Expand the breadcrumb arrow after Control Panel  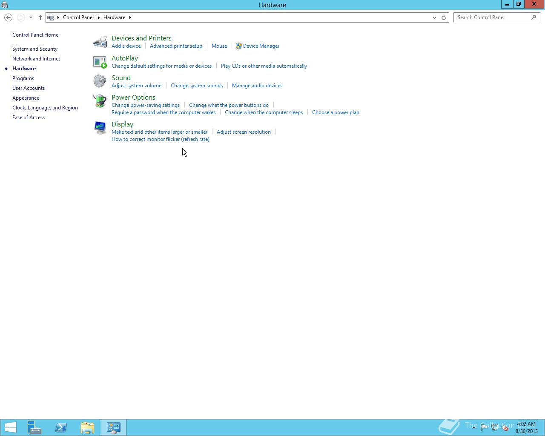[98, 17]
